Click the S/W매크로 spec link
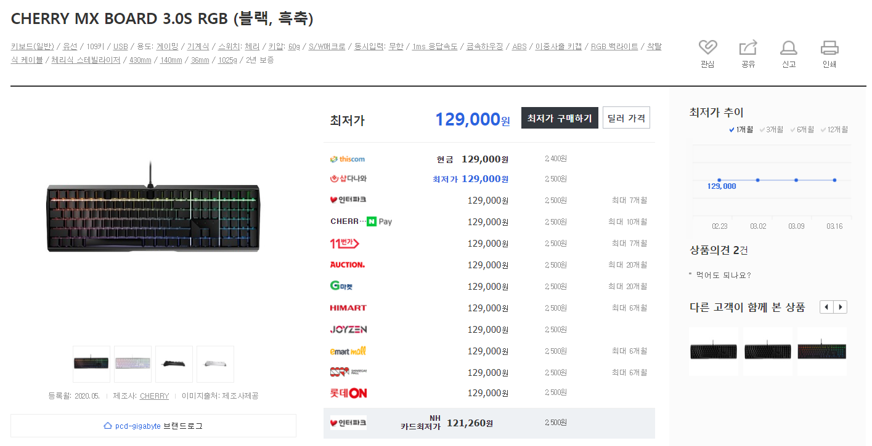872x446 pixels. 327,46
